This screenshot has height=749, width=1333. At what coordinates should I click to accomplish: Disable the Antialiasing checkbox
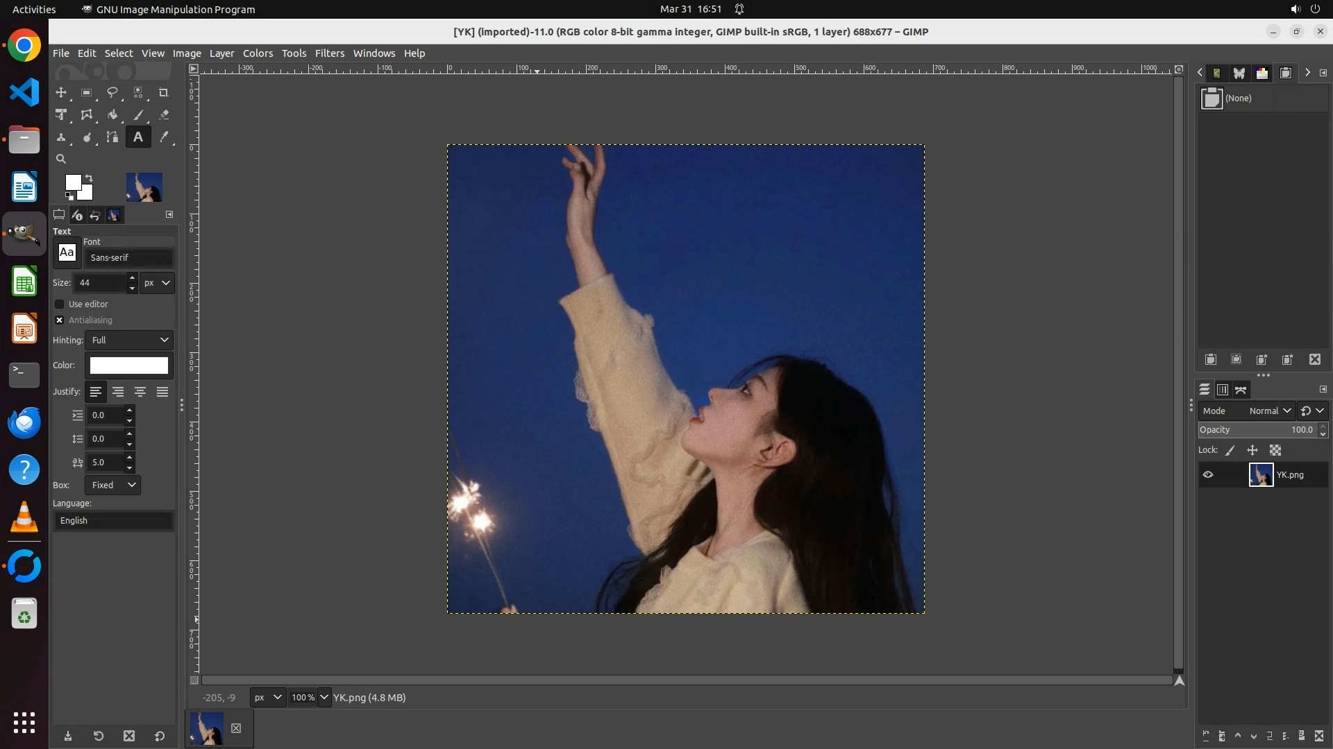coord(60,320)
